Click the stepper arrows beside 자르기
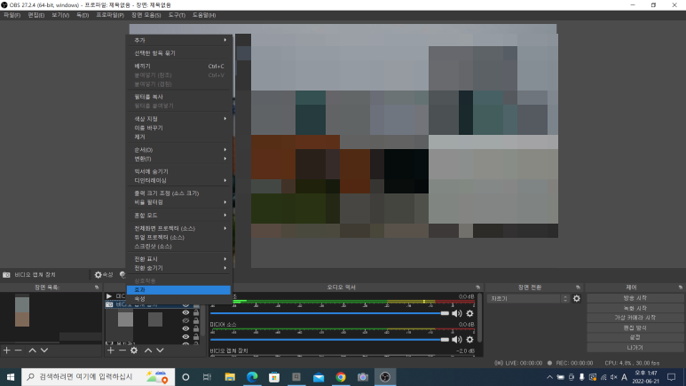The width and height of the screenshot is (686, 386). (565, 298)
